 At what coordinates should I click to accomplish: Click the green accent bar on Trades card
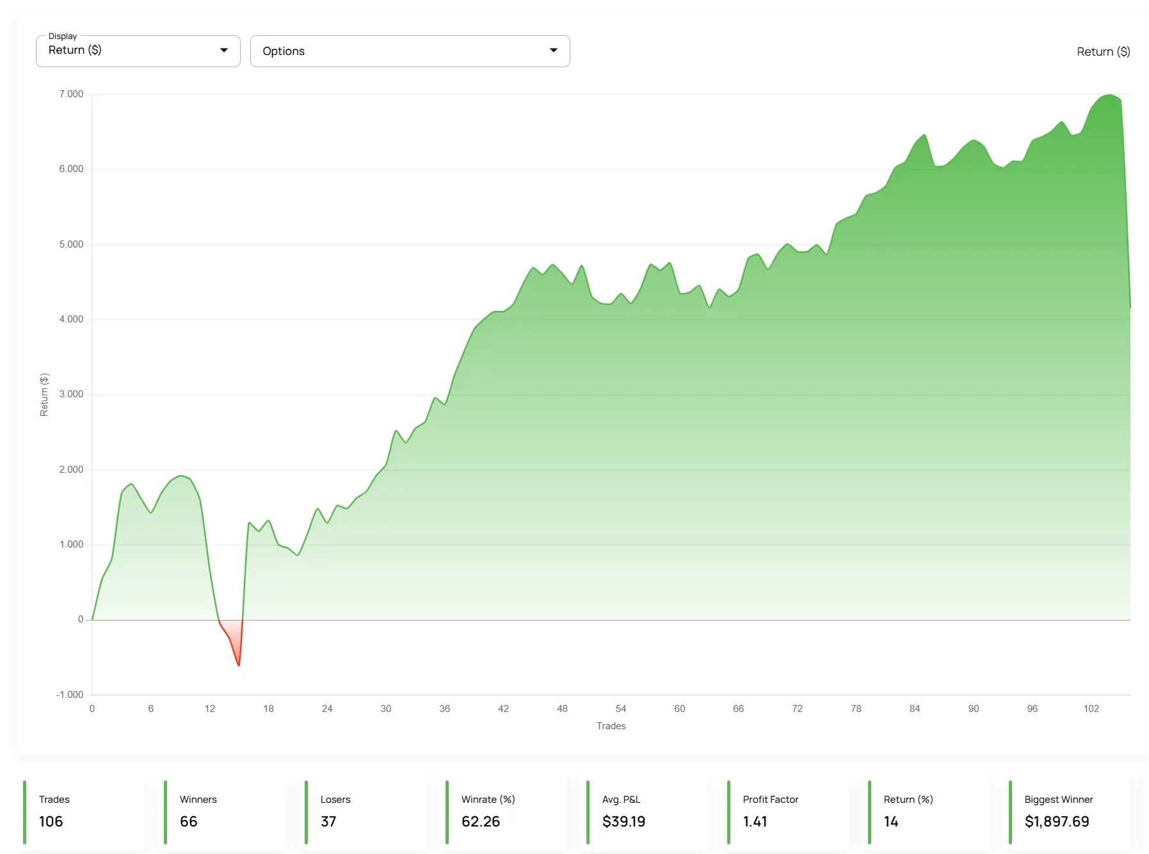coord(24,812)
